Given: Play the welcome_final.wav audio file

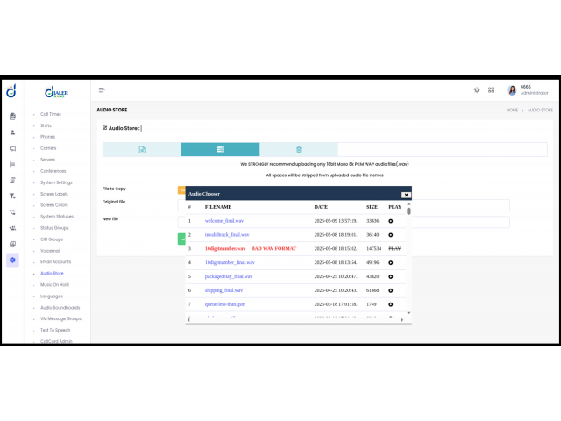Looking at the screenshot, I should [391, 221].
